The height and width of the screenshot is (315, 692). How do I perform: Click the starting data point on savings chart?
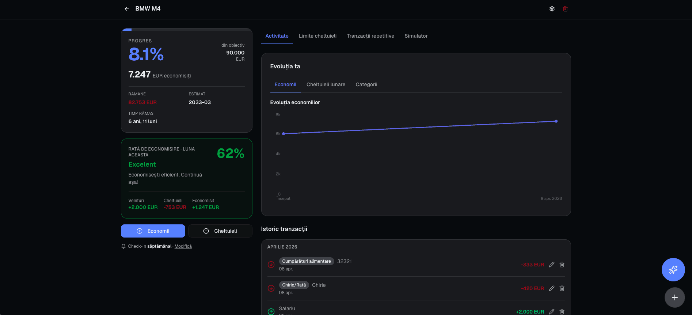pyautogui.click(x=284, y=134)
